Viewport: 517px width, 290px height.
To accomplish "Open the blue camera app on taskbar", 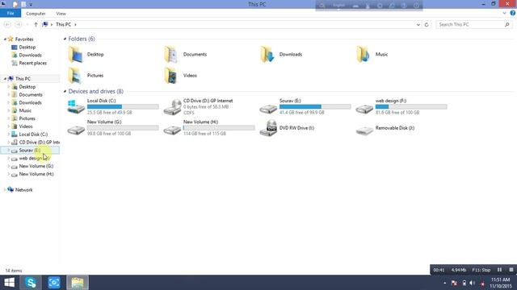I will point(54,283).
